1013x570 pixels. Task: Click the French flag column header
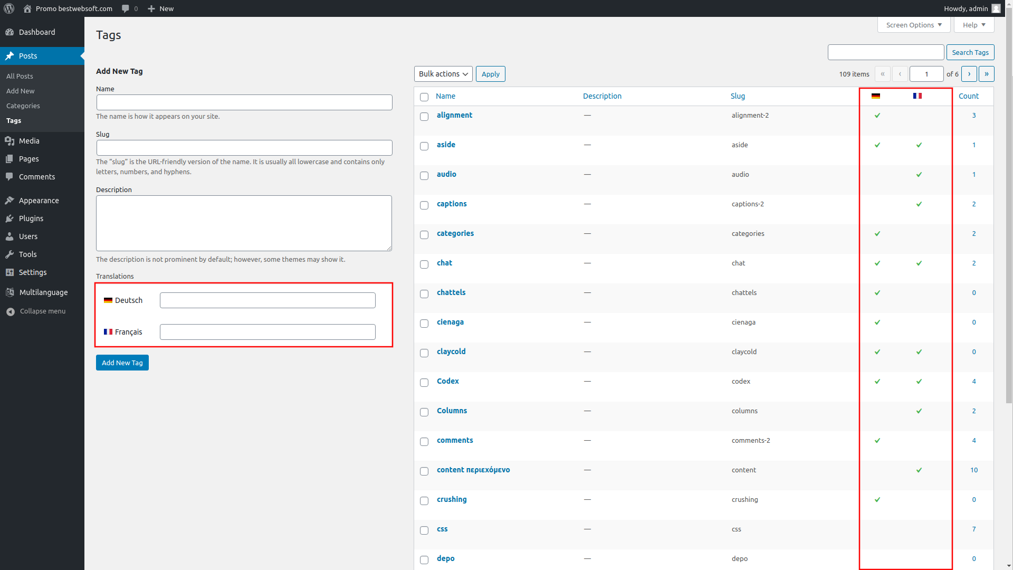tap(918, 96)
